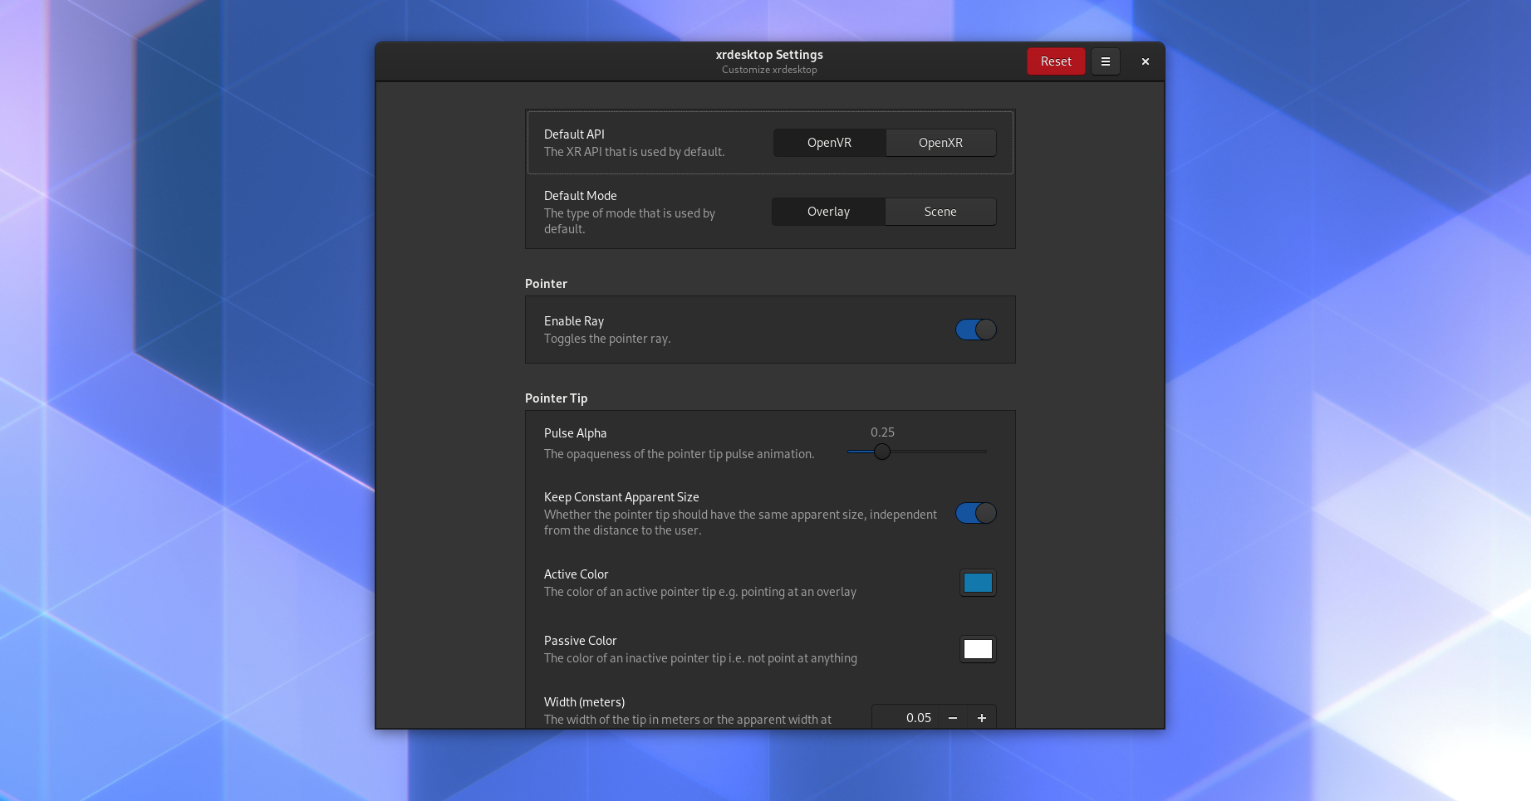Click the Pointer section heading
Image resolution: width=1531 pixels, height=801 pixels.
(546, 284)
